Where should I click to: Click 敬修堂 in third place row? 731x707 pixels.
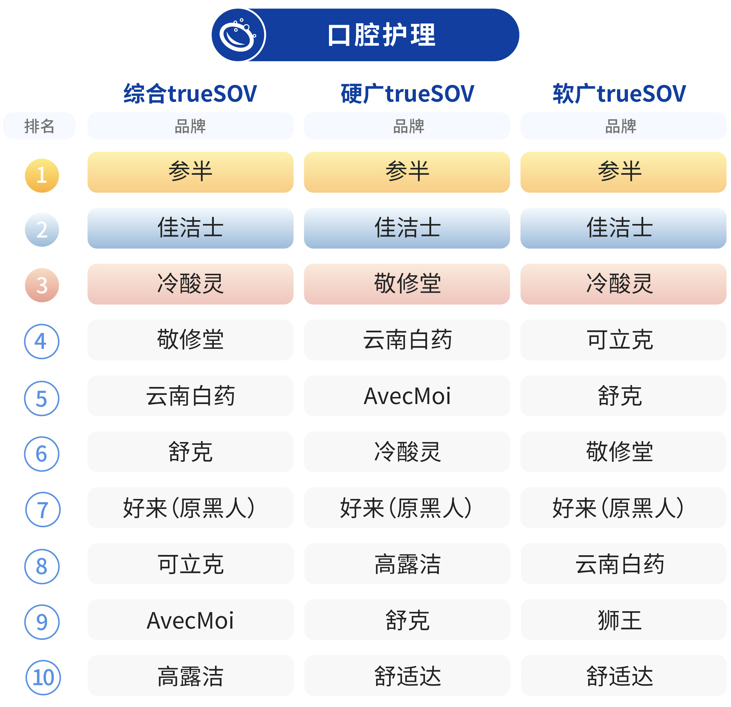(407, 284)
